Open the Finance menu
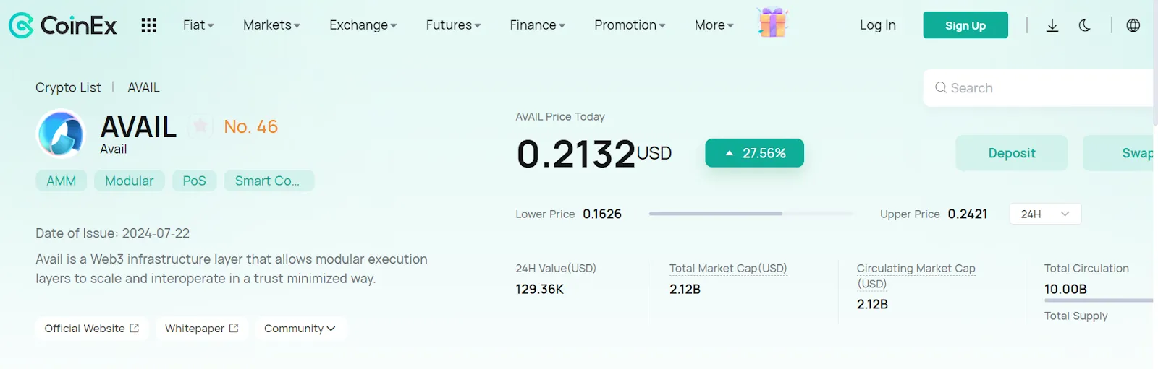 coord(537,25)
